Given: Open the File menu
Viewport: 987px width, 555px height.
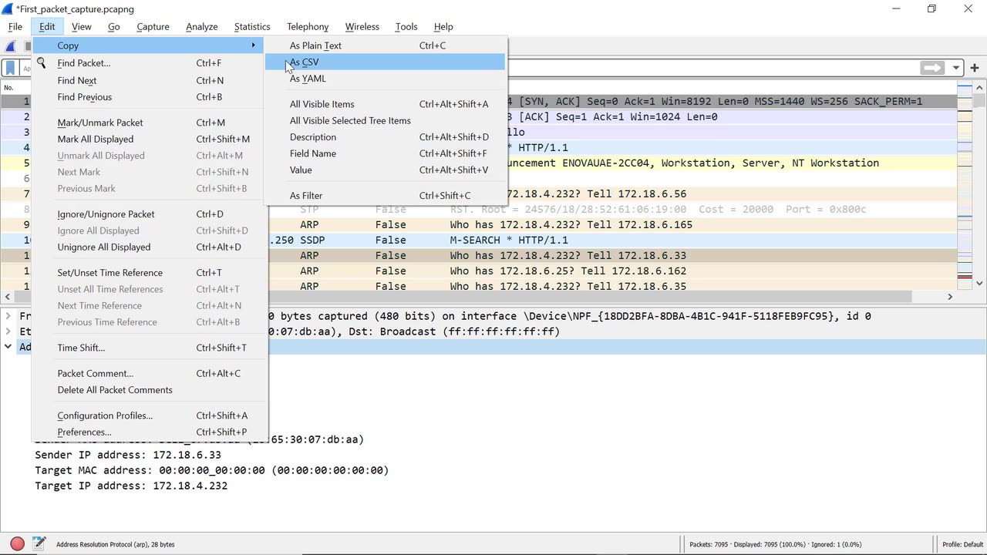Looking at the screenshot, I should 15,26.
